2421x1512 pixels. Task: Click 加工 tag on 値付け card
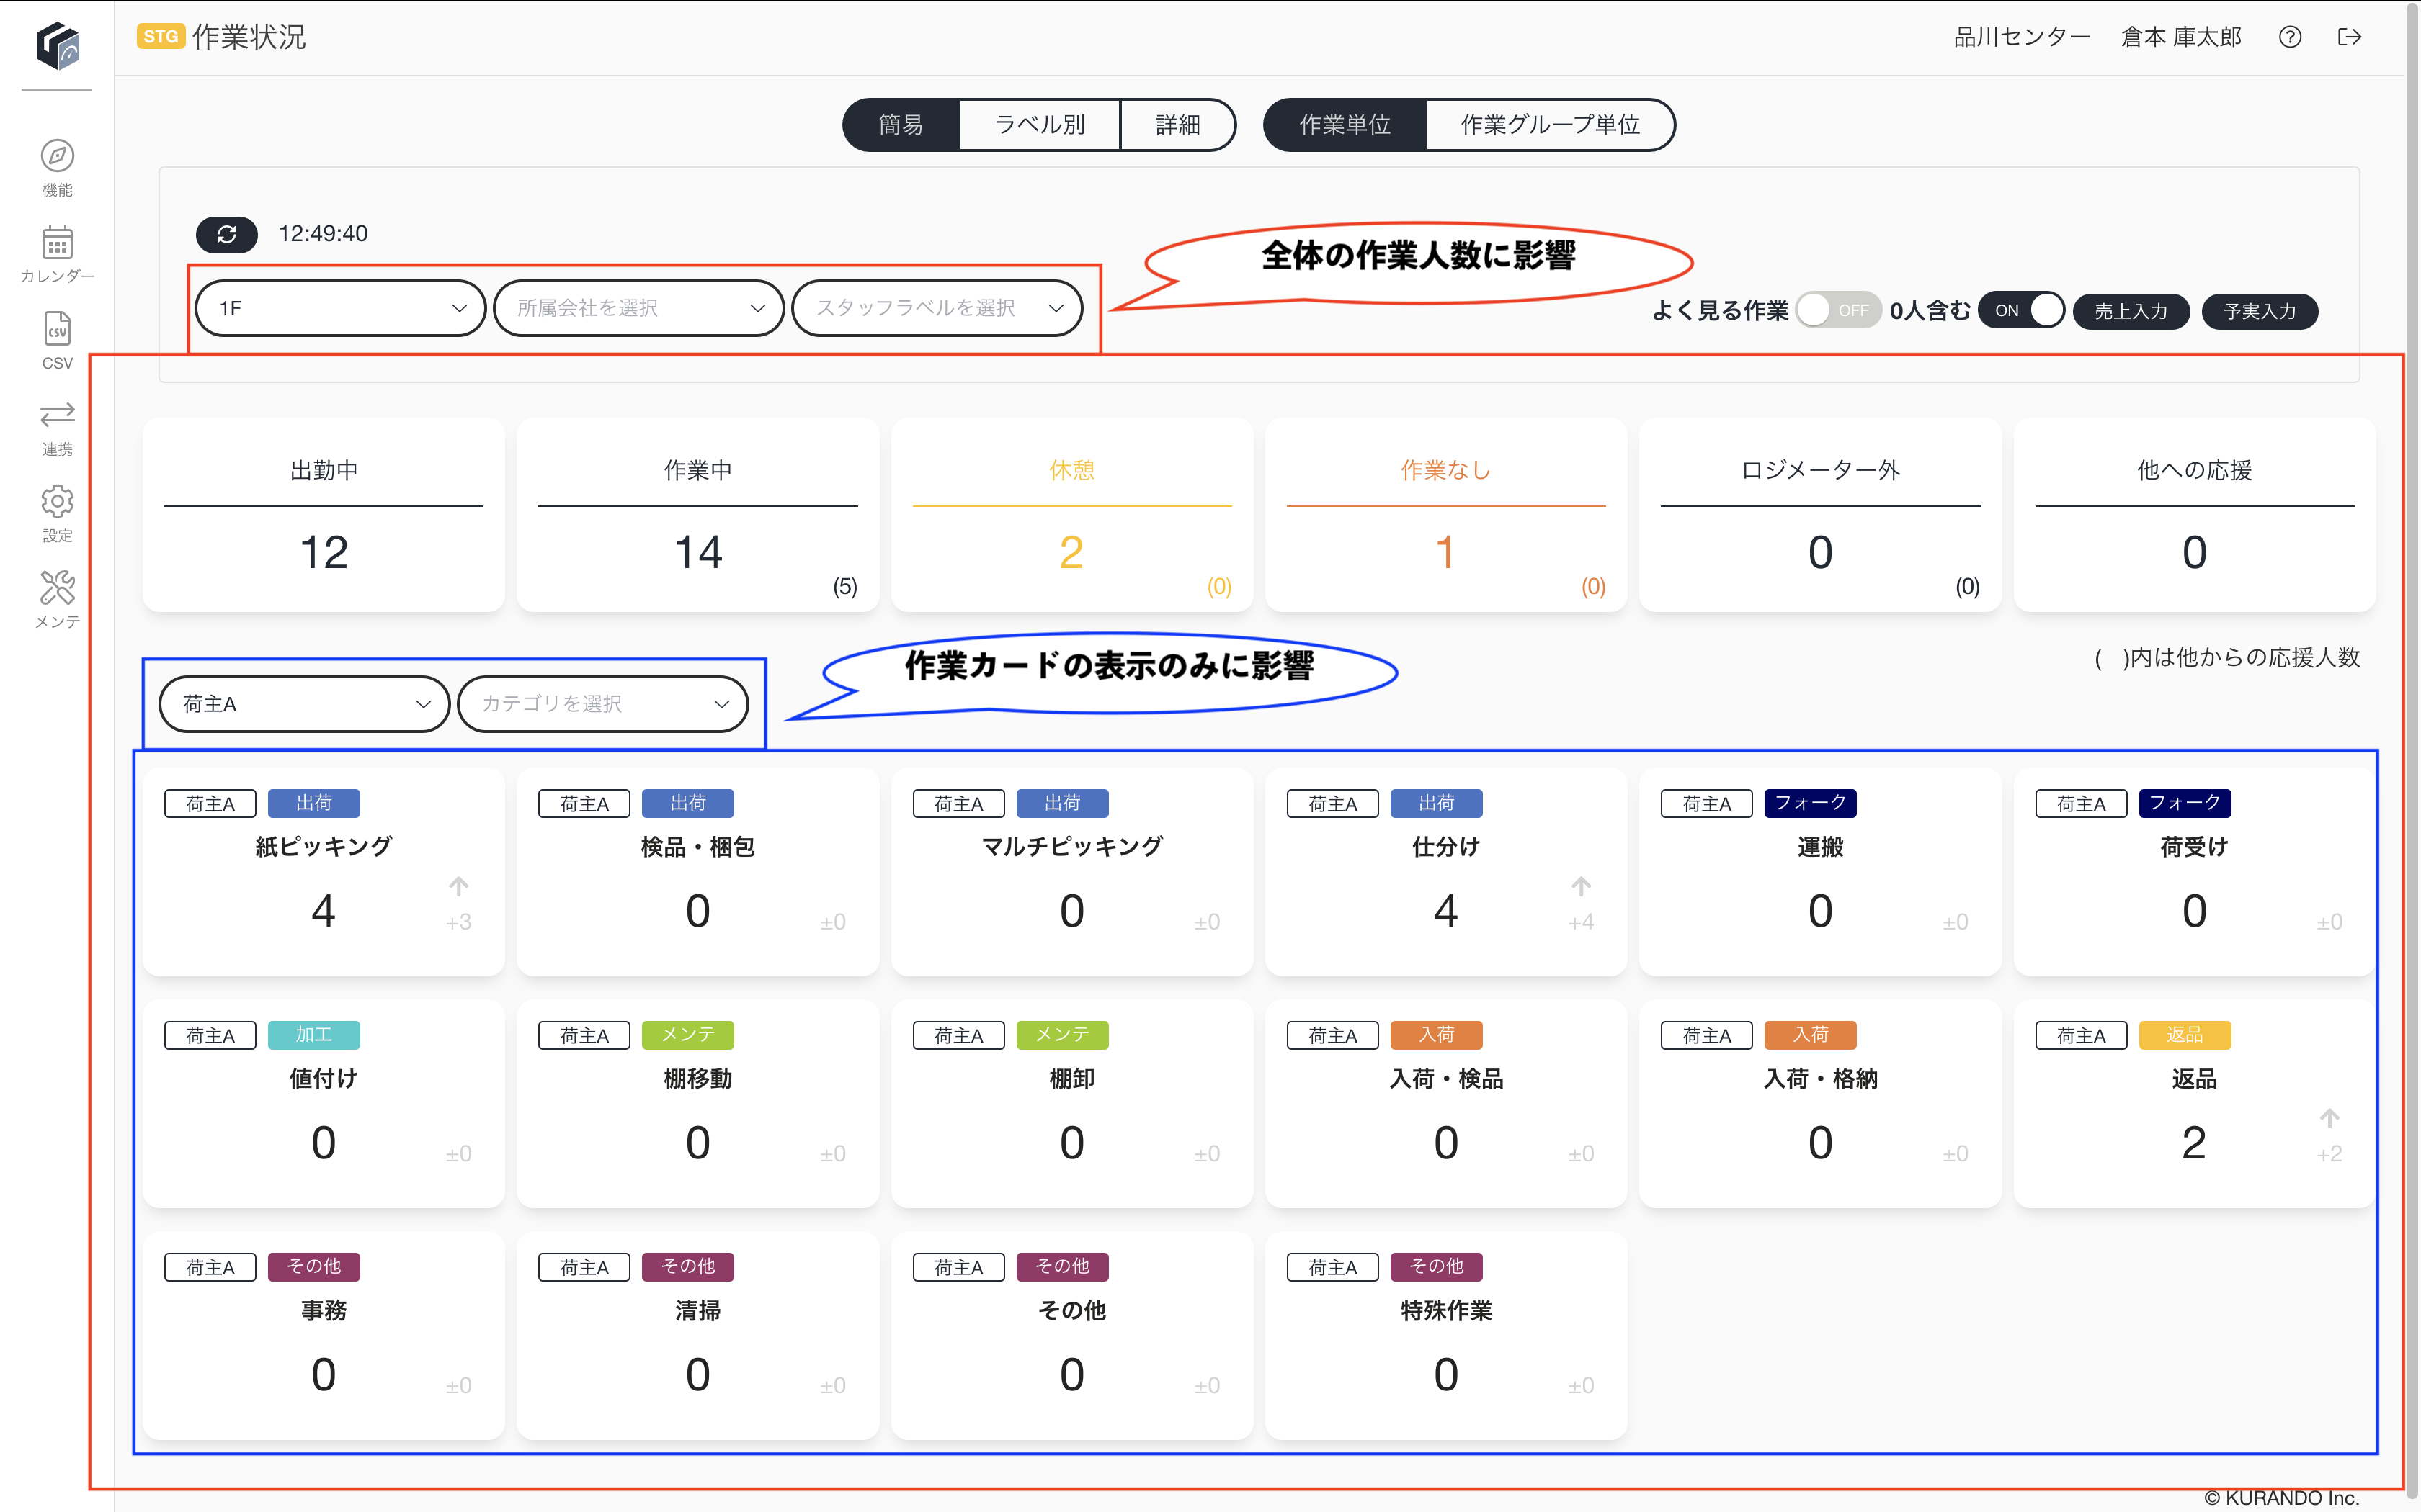tap(314, 1035)
